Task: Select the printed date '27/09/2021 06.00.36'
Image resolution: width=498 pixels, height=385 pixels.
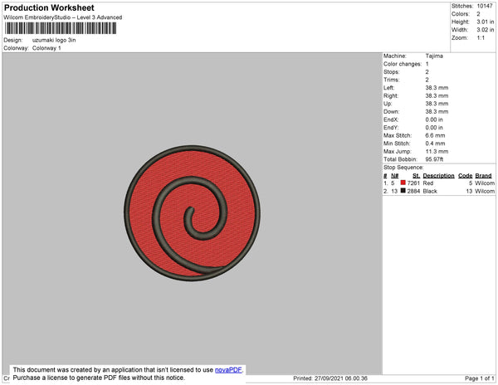Action: (341, 378)
